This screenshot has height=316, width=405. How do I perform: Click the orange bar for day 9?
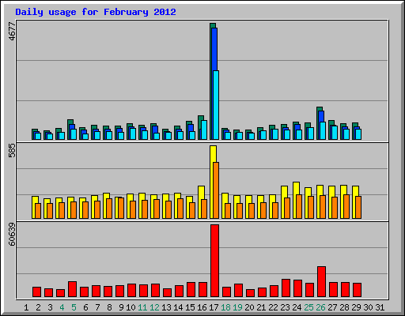[121, 208]
